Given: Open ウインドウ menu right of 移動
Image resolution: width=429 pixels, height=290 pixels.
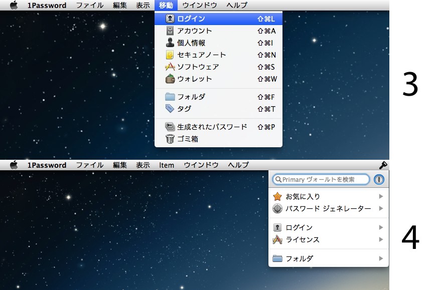Looking at the screenshot, I should point(200,5).
